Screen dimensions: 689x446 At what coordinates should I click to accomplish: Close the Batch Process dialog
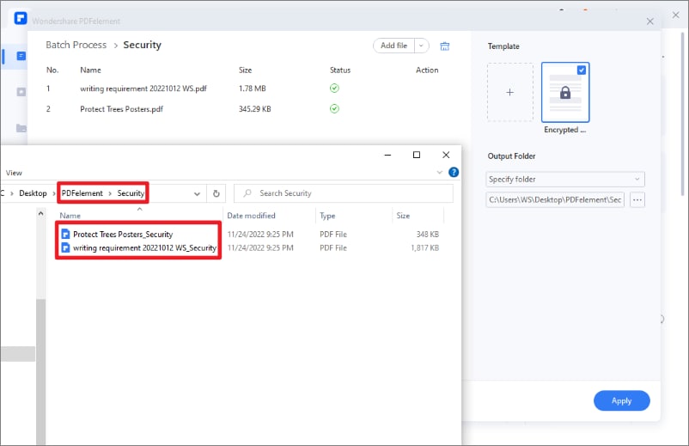[x=649, y=21]
